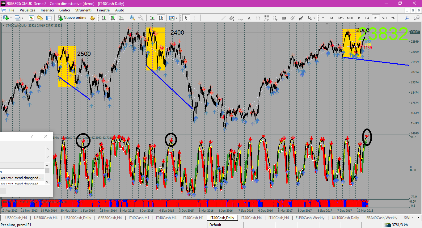Switch to MN timeframe
The height and width of the screenshot is (228, 422).
393,18
